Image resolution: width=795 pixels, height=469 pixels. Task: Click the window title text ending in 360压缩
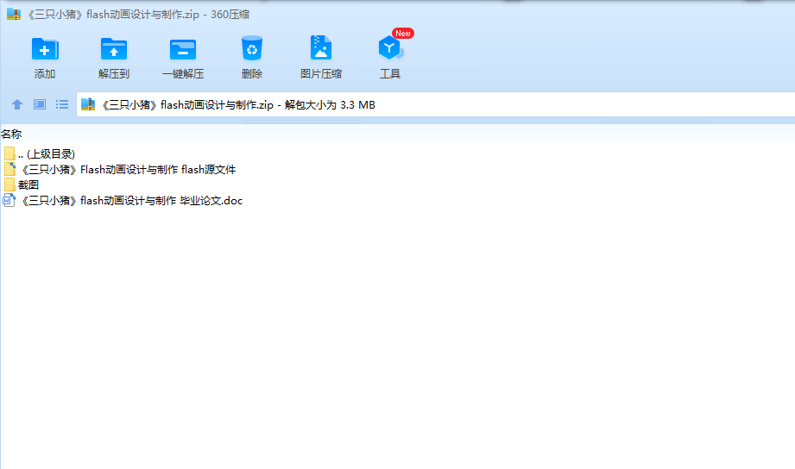(138, 14)
